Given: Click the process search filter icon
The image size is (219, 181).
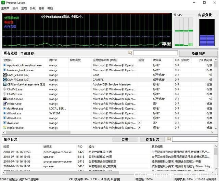Looking at the screenshot, I should pos(130,53).
